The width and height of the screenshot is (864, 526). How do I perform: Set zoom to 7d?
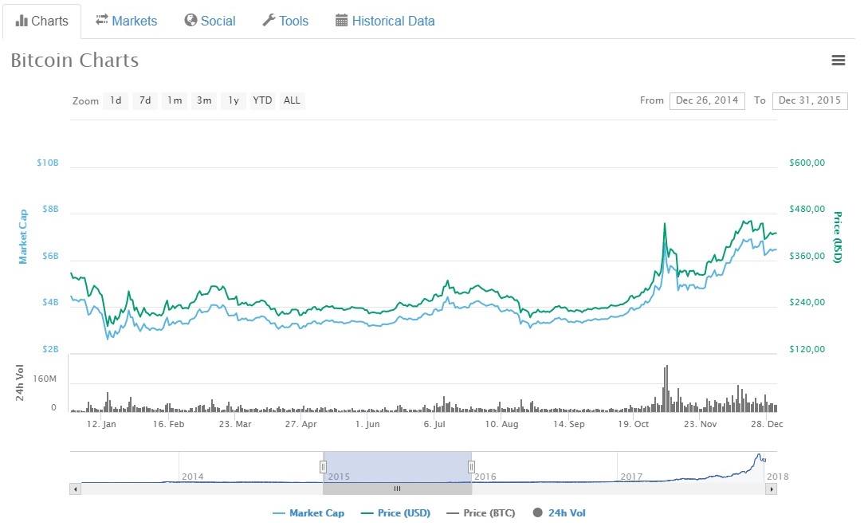[x=145, y=100]
